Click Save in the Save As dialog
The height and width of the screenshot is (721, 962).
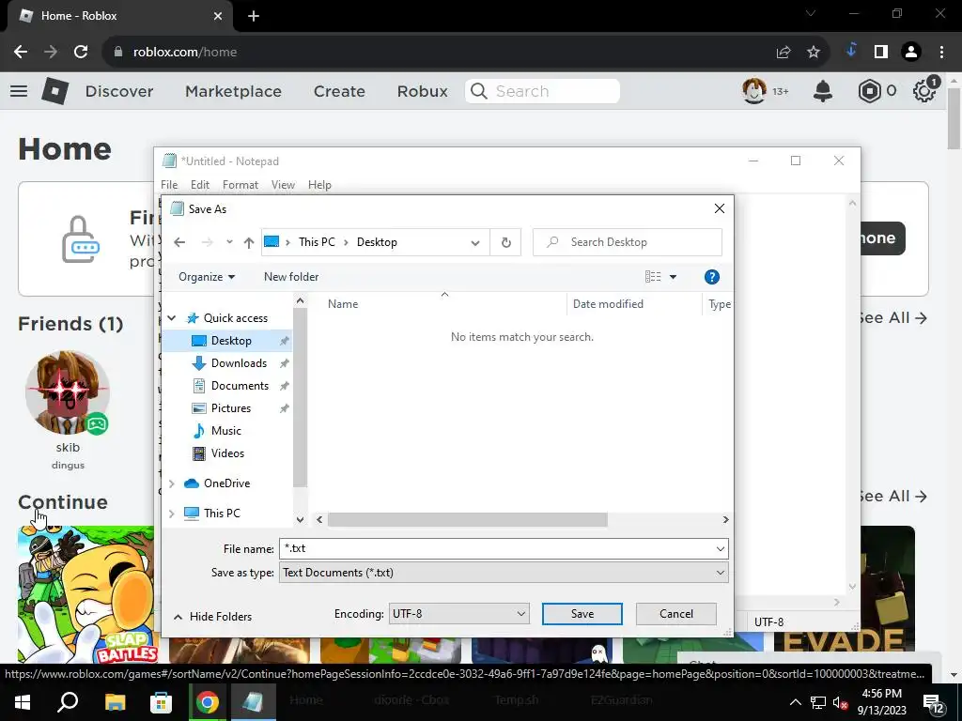tap(582, 614)
